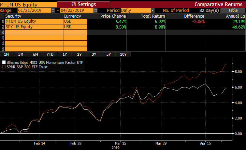
Task: Expand the Period Daily dropdown arrow
Action: [153, 11]
